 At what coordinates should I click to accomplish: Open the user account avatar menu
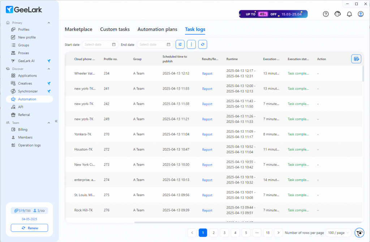coord(361,14)
